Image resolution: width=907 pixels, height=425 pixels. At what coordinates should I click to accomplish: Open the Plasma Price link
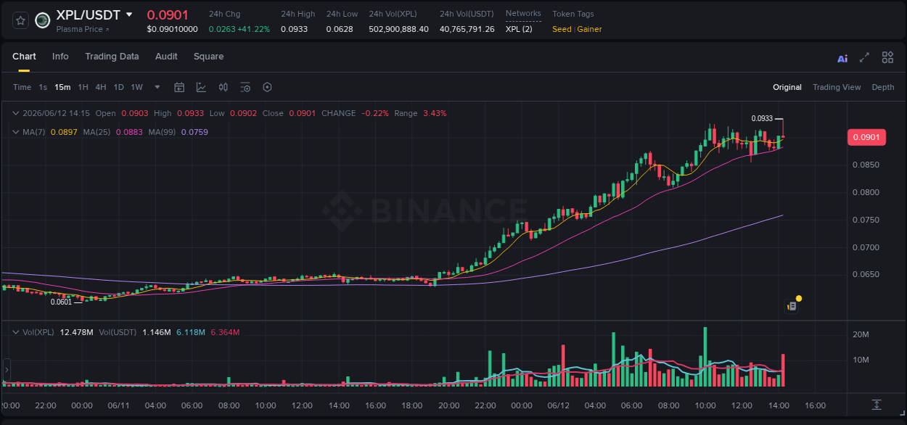pyautogui.click(x=83, y=30)
